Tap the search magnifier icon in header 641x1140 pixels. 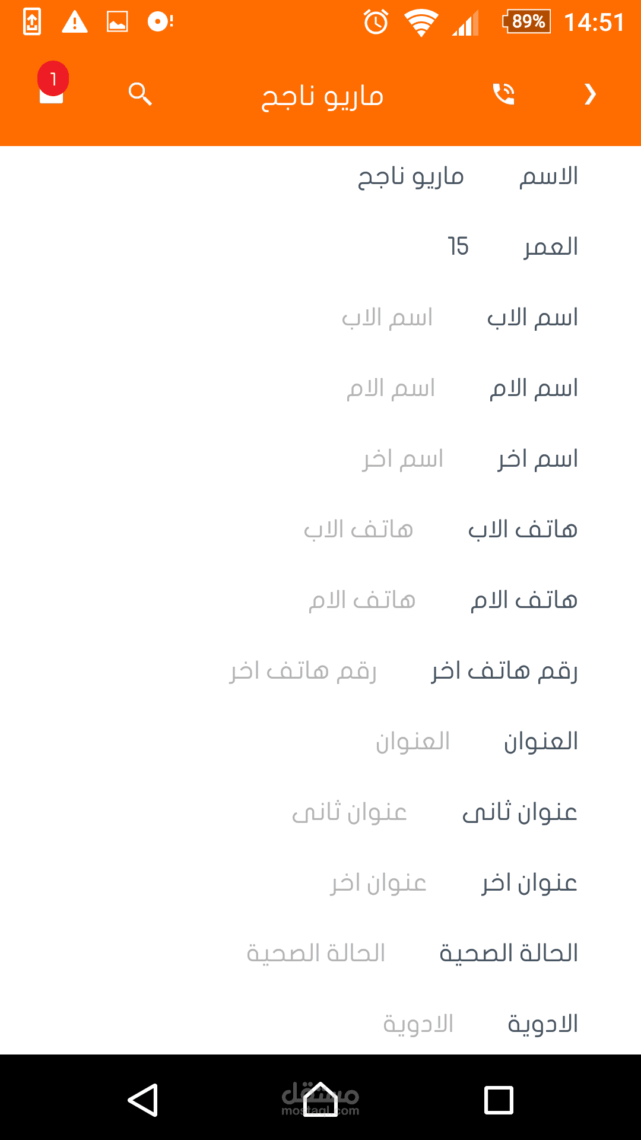141,94
